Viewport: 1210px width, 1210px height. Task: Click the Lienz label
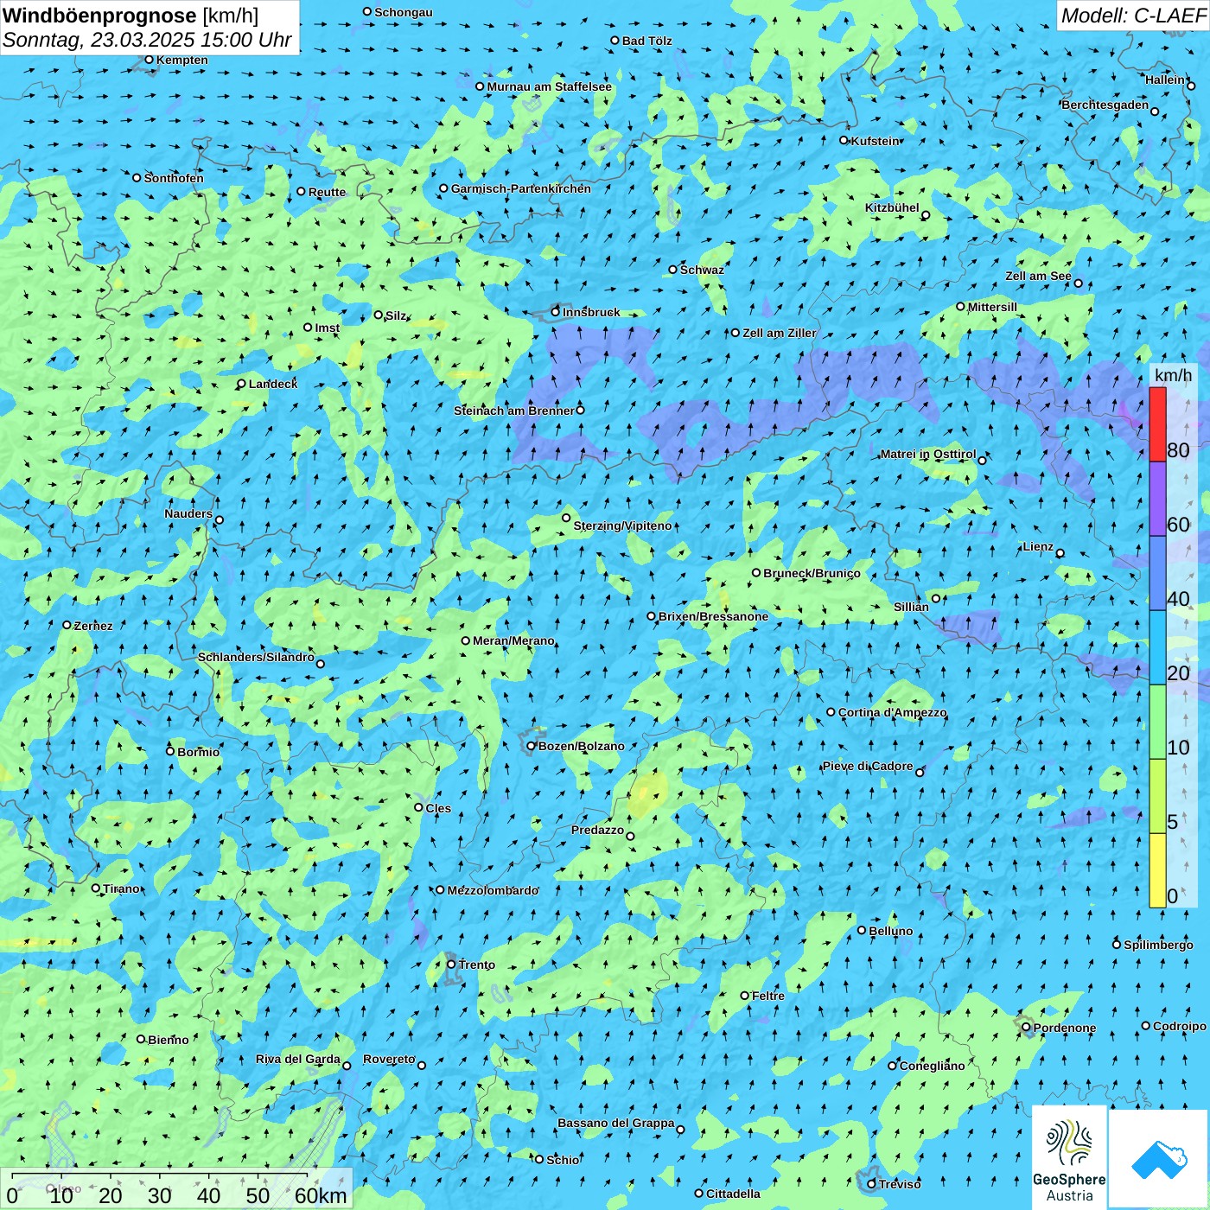click(1037, 546)
